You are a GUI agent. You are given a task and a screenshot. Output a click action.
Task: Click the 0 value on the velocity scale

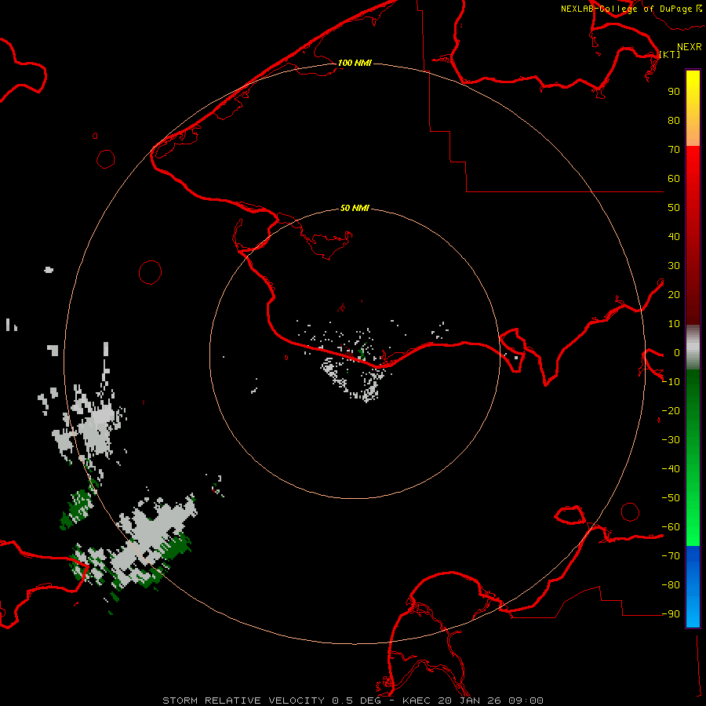[x=676, y=353]
